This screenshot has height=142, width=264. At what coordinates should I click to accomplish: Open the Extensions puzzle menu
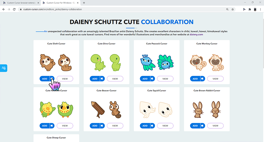pyautogui.click(x=250, y=9)
